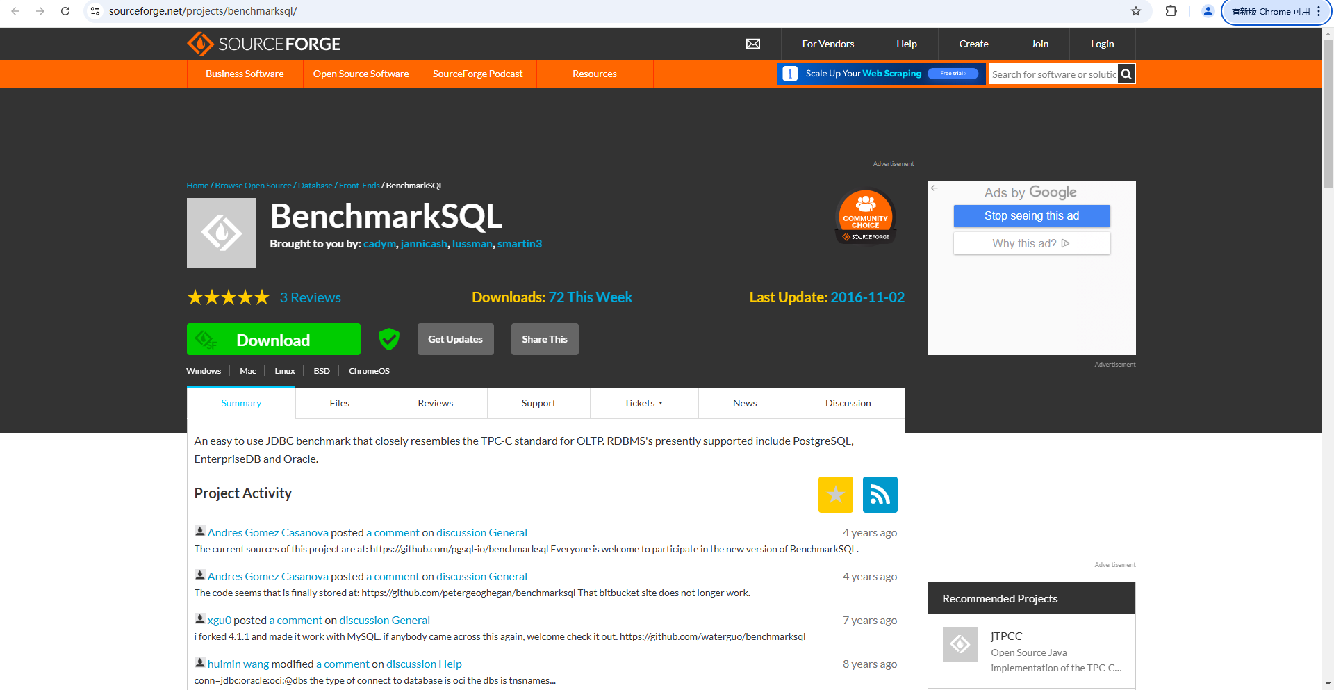
Task: Open lussman's profile link
Action: tap(472, 244)
